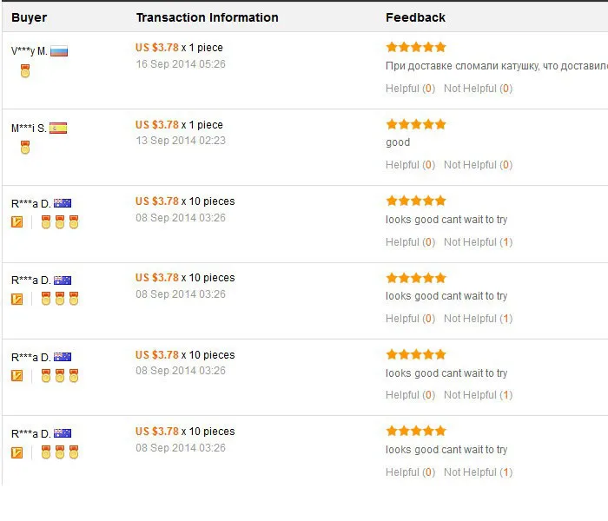Click Helpful on last review row
The height and width of the screenshot is (521, 608).
pyautogui.click(x=410, y=472)
